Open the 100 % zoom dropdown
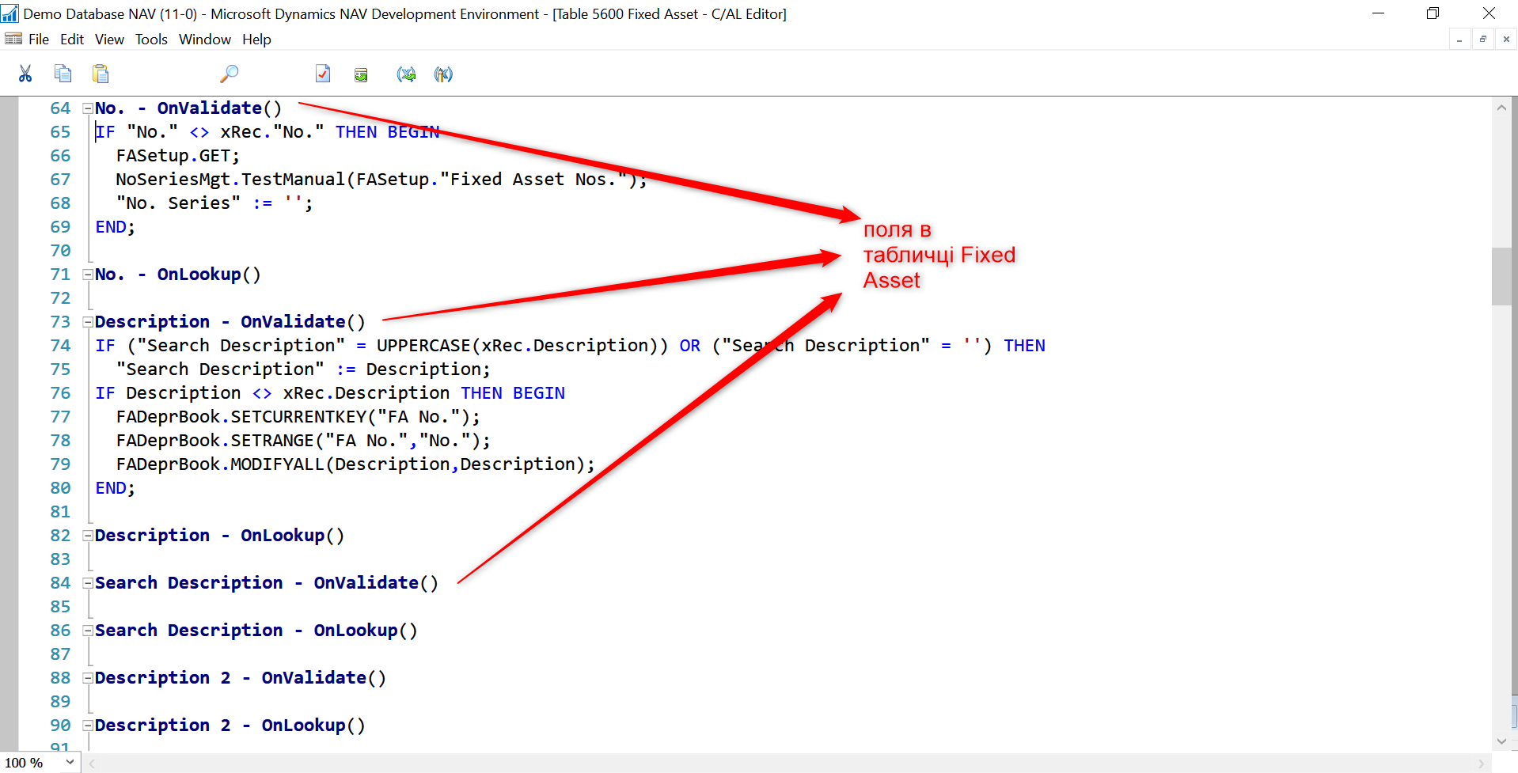This screenshot has width=1518, height=773. (x=70, y=762)
